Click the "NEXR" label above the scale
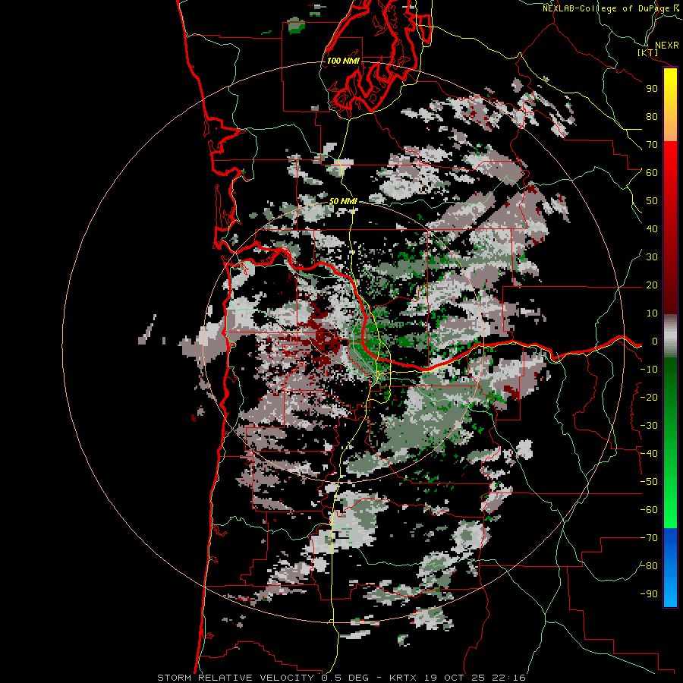The height and width of the screenshot is (683, 683). coord(667,46)
